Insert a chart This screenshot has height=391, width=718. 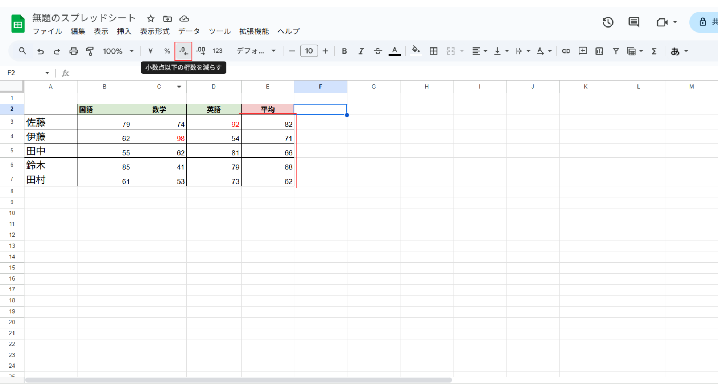[599, 51]
